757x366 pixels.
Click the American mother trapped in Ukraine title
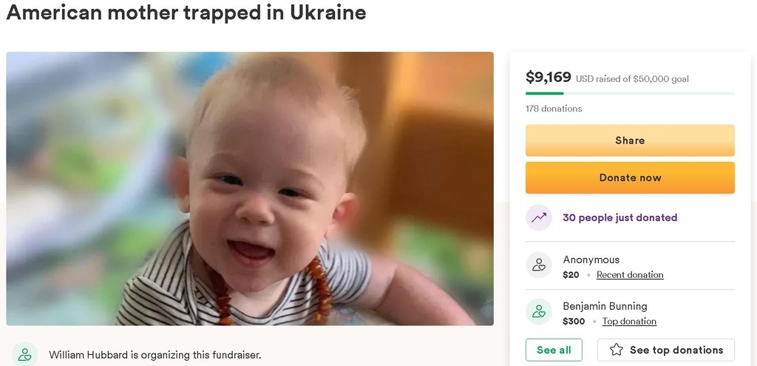point(186,13)
